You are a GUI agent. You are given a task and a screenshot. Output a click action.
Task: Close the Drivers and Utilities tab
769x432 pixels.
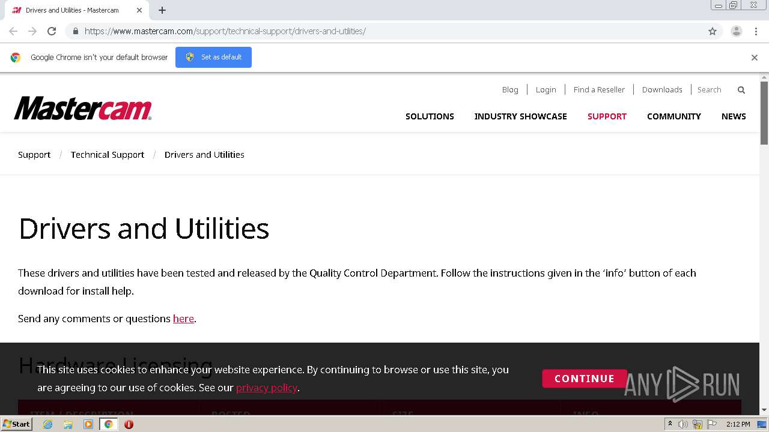pyautogui.click(x=139, y=10)
